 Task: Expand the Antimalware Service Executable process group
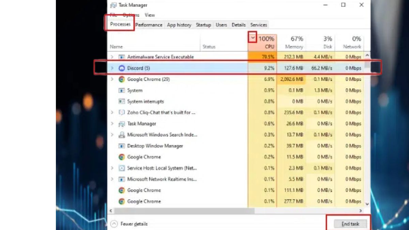(x=112, y=57)
